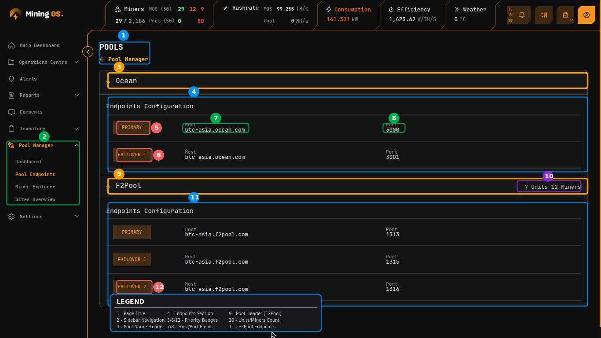Open the notifications bell icon
This screenshot has width=601, height=338.
(521, 15)
